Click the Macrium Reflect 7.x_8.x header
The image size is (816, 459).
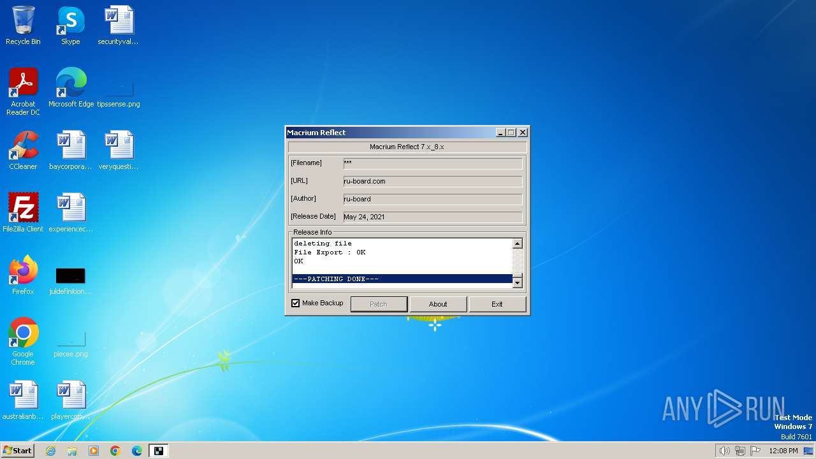407,147
